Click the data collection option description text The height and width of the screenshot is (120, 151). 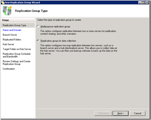[79, 49]
